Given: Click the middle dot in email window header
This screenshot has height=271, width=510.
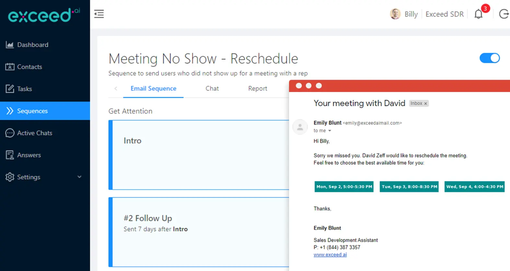Looking at the screenshot, I should pos(309,86).
